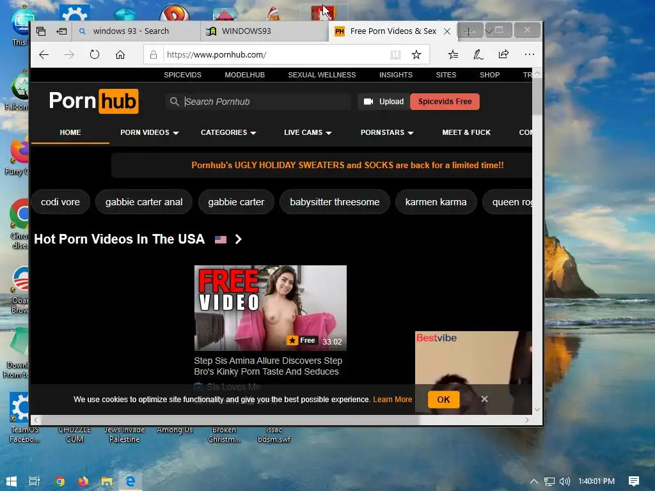Viewport: 655px width, 491px height.
Task: Click the site logo in header
Action: coord(93,101)
